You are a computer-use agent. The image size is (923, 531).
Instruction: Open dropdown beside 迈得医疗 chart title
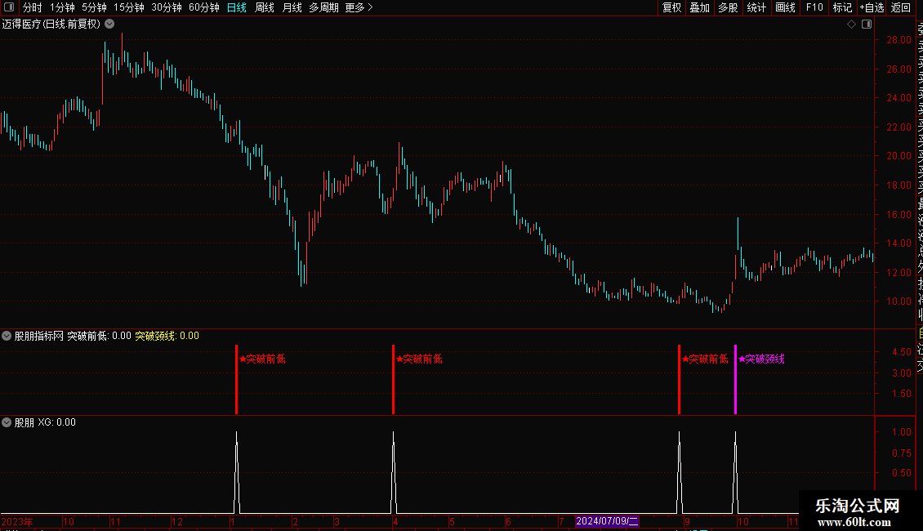[109, 25]
